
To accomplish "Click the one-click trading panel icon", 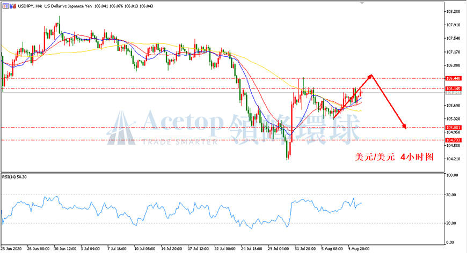I will pyautogui.click(x=5, y=6).
